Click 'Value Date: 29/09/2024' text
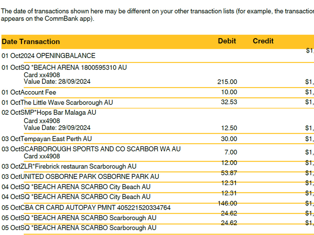The width and height of the screenshot is (314, 235). [57, 128]
